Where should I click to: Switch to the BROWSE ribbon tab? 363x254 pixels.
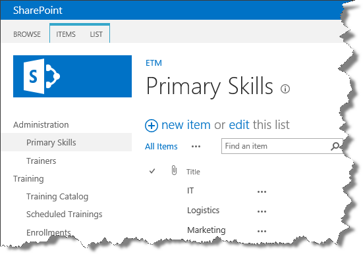27,34
